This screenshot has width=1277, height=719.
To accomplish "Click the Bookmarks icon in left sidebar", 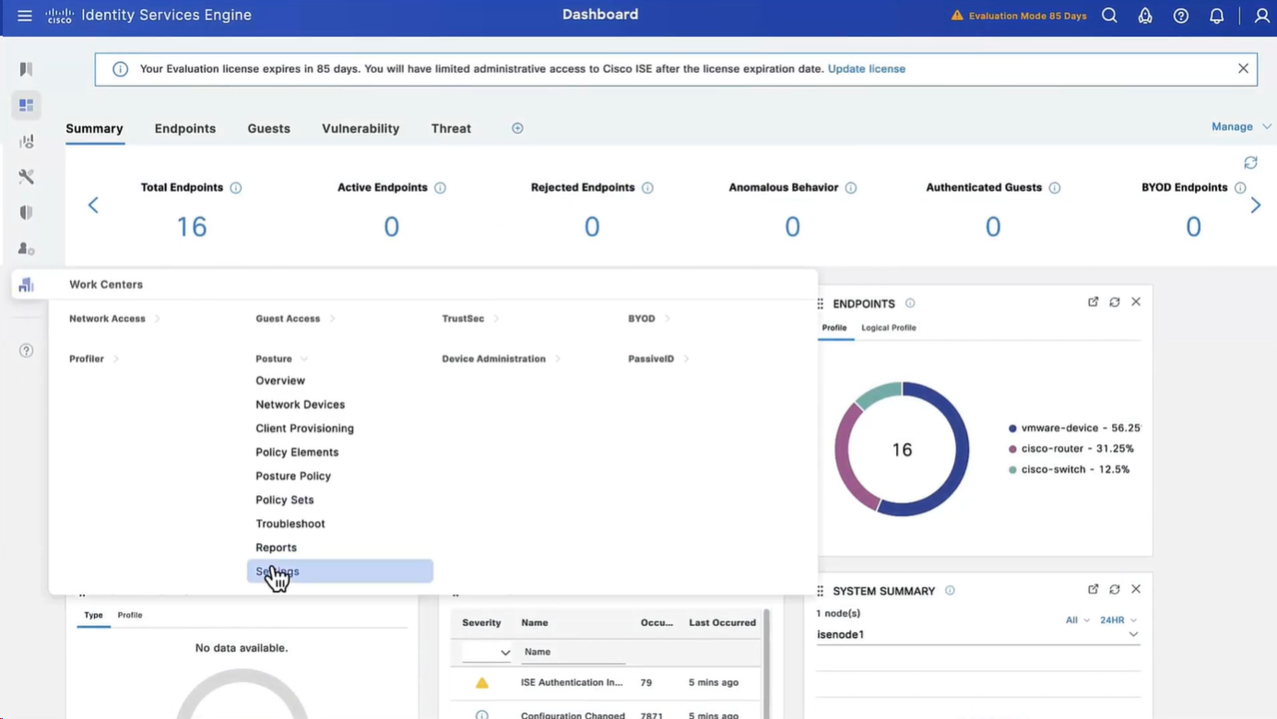I will tap(26, 69).
